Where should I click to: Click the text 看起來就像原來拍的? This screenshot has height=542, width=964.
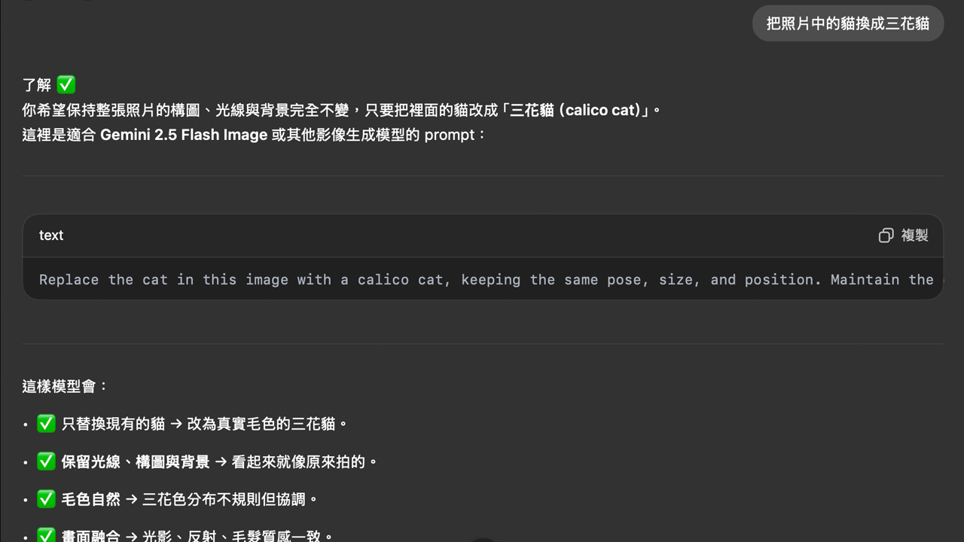click(x=300, y=461)
